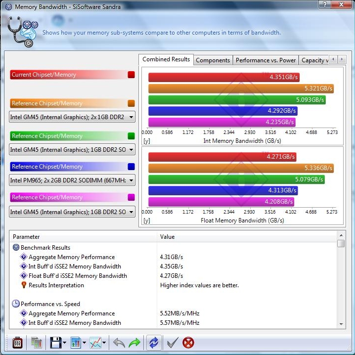Screen dimensions: 355x355
Task: Open the benchmark options icon in bottom toolbar
Action: tap(17, 343)
